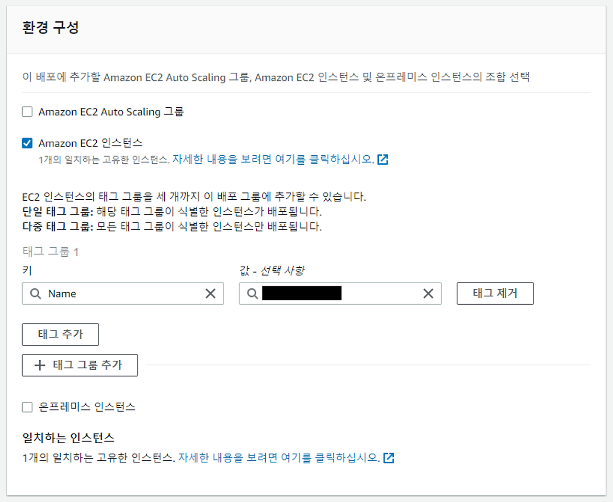The height and width of the screenshot is (502, 613).
Task: Clear the 값 field using its X icon
Action: pyautogui.click(x=428, y=294)
